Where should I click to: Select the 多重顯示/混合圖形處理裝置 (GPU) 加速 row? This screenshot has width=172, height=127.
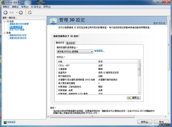[97, 80]
